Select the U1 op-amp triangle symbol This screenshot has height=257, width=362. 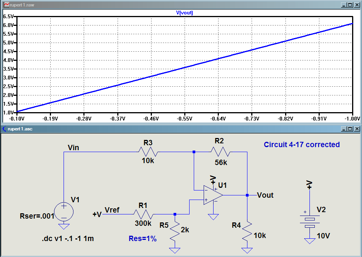[x=213, y=195]
